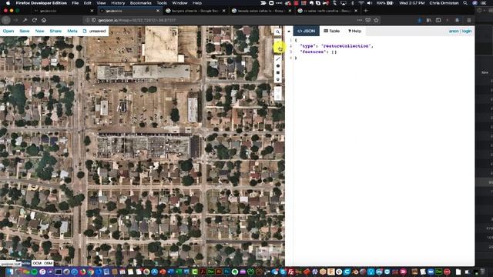
Task: Click the edit layers tool on map
Action: click(277, 90)
